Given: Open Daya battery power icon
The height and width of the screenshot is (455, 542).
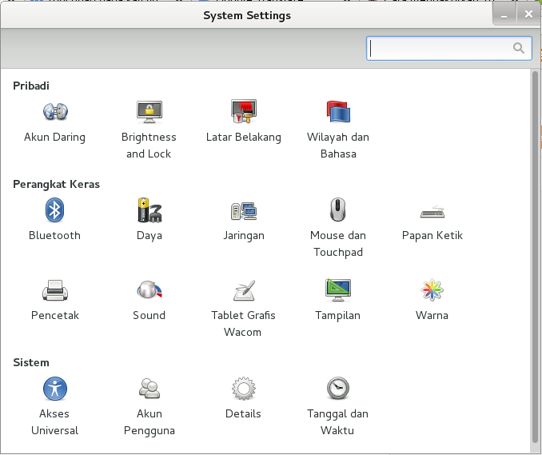Looking at the screenshot, I should coord(149,210).
